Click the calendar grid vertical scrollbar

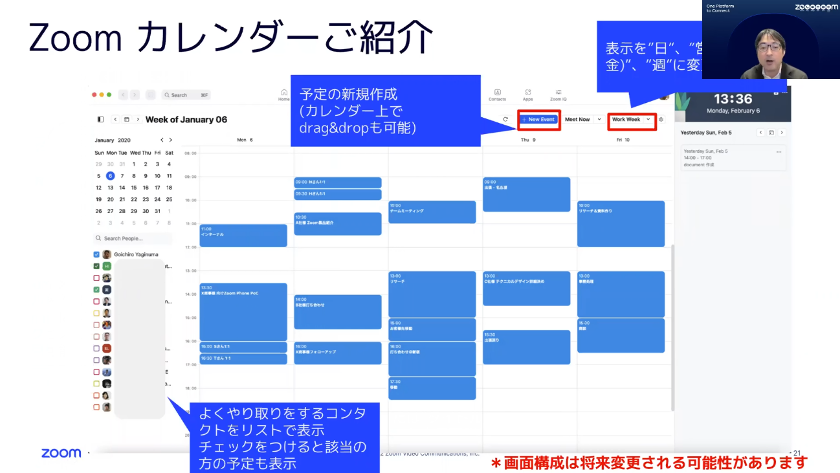coord(672,327)
